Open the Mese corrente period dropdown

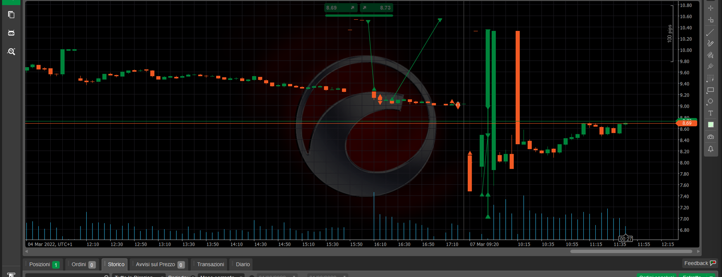[x=221, y=275]
